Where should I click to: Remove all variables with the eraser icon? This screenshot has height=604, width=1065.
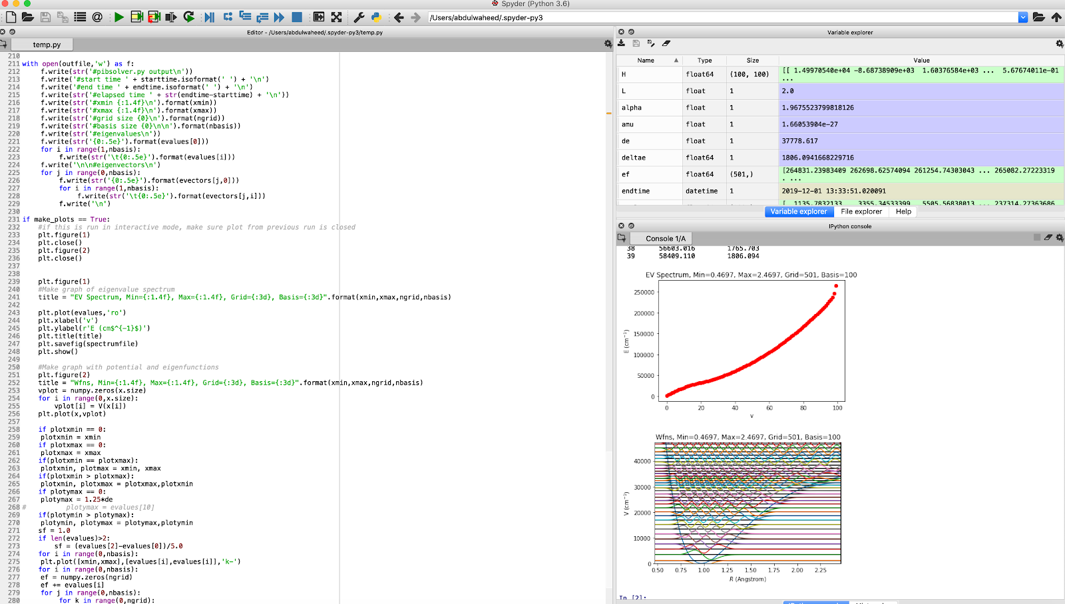(666, 43)
